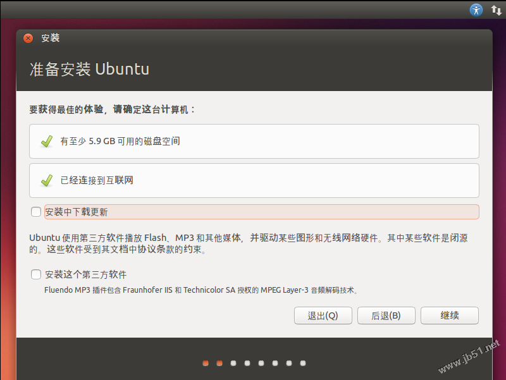
Task: Go back with the 后退(B) button
Action: (386, 316)
